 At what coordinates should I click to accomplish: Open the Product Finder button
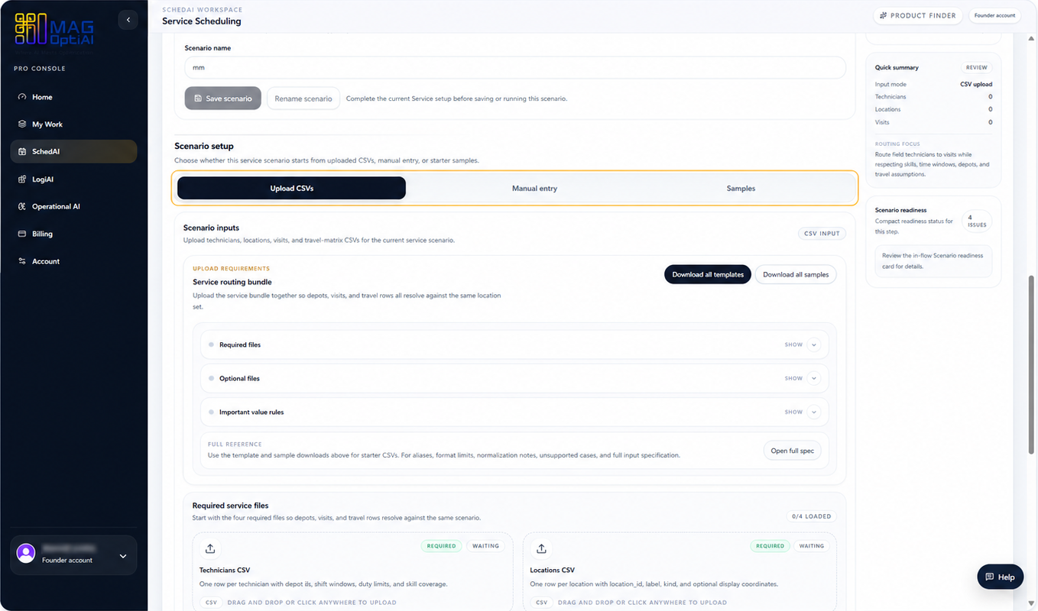[x=918, y=15]
